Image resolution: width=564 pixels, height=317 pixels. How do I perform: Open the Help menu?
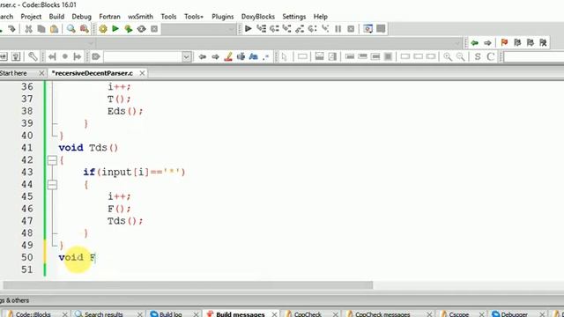[x=320, y=17]
